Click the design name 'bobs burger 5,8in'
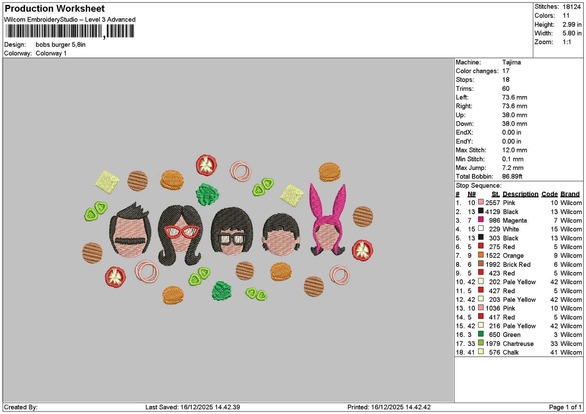 coord(60,45)
